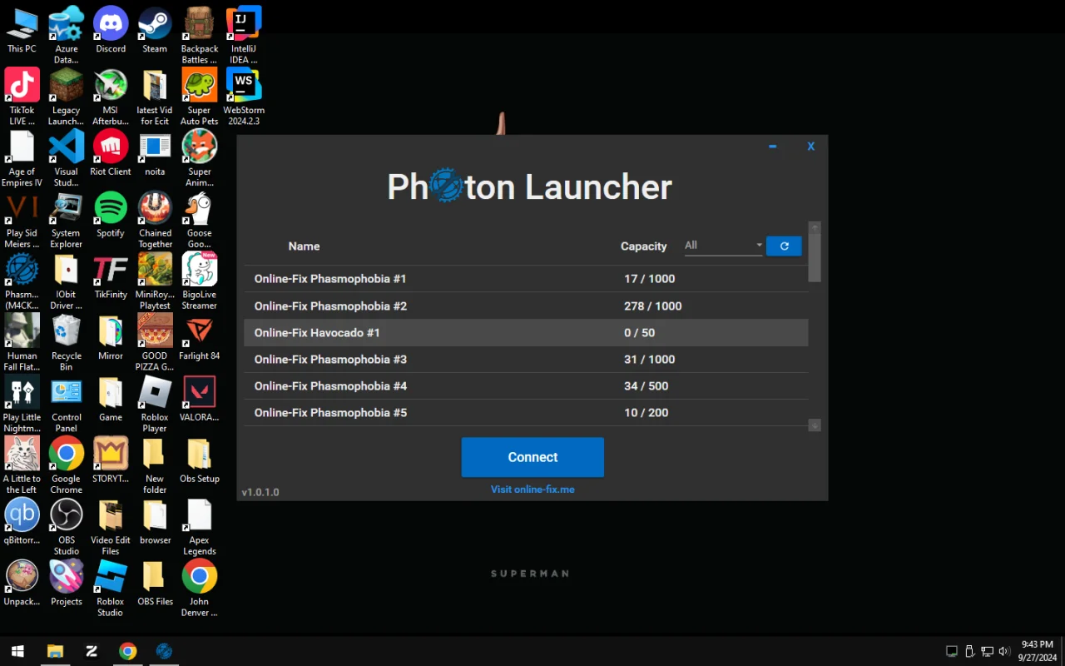Click the Name column header
This screenshot has width=1065, height=666.
click(304, 246)
